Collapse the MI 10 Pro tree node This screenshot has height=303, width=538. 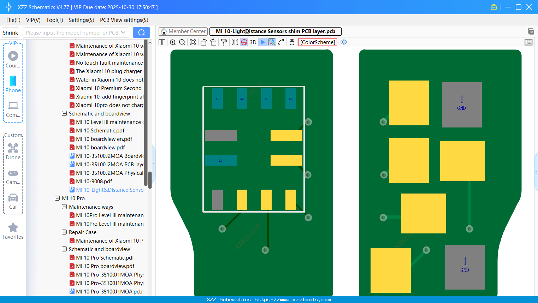click(57, 198)
